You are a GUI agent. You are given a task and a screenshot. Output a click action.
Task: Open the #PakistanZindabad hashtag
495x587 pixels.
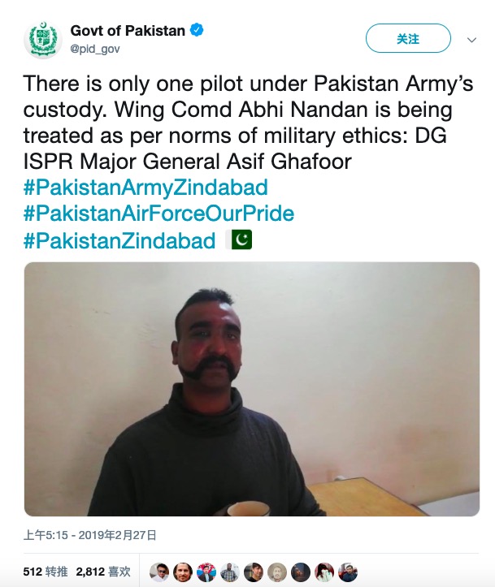(x=119, y=240)
